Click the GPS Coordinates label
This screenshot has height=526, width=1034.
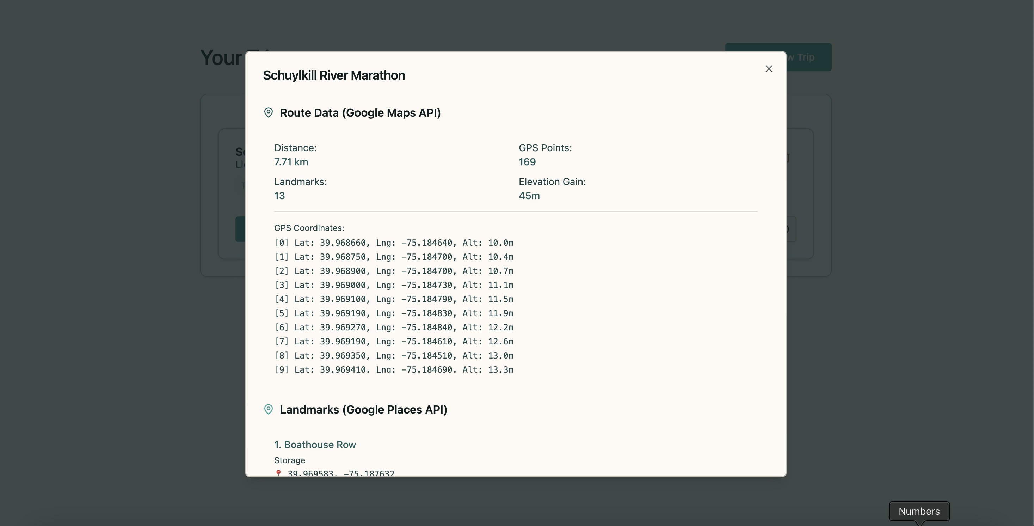pyautogui.click(x=309, y=228)
